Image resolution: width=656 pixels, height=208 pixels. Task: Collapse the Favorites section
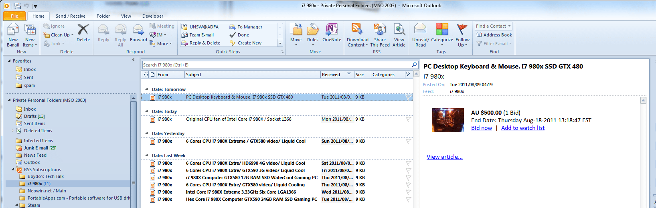click(x=9, y=61)
